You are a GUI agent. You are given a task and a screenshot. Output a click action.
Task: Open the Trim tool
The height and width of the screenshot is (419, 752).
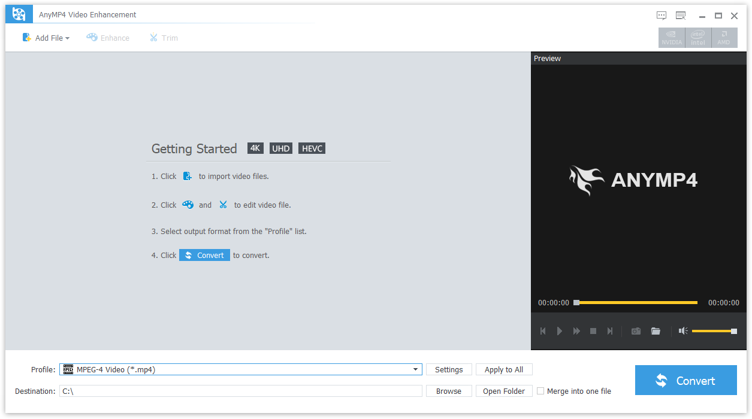coord(164,38)
